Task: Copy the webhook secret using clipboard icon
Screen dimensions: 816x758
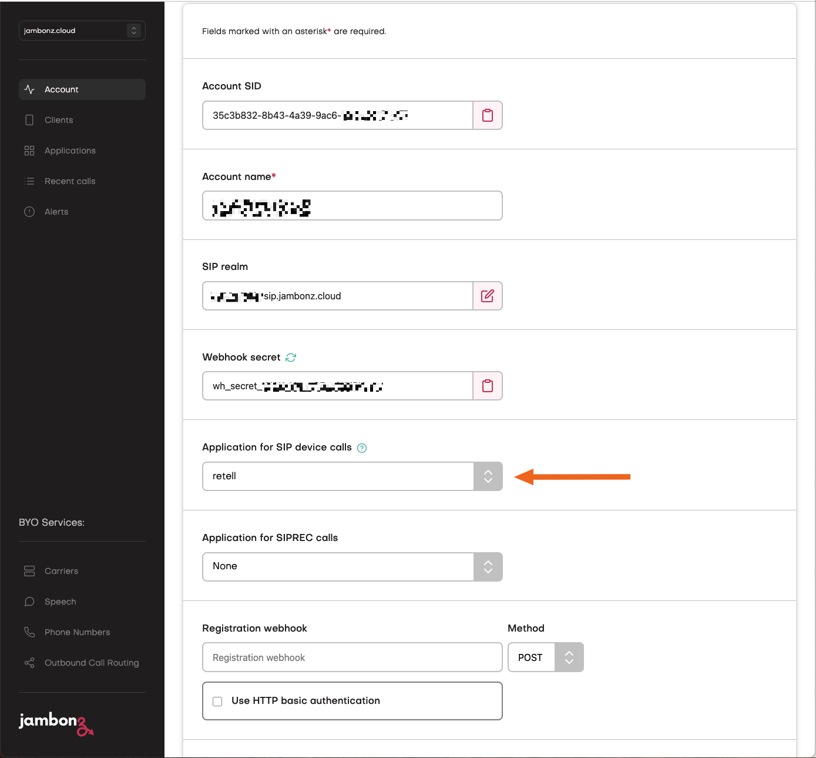Action: tap(488, 386)
